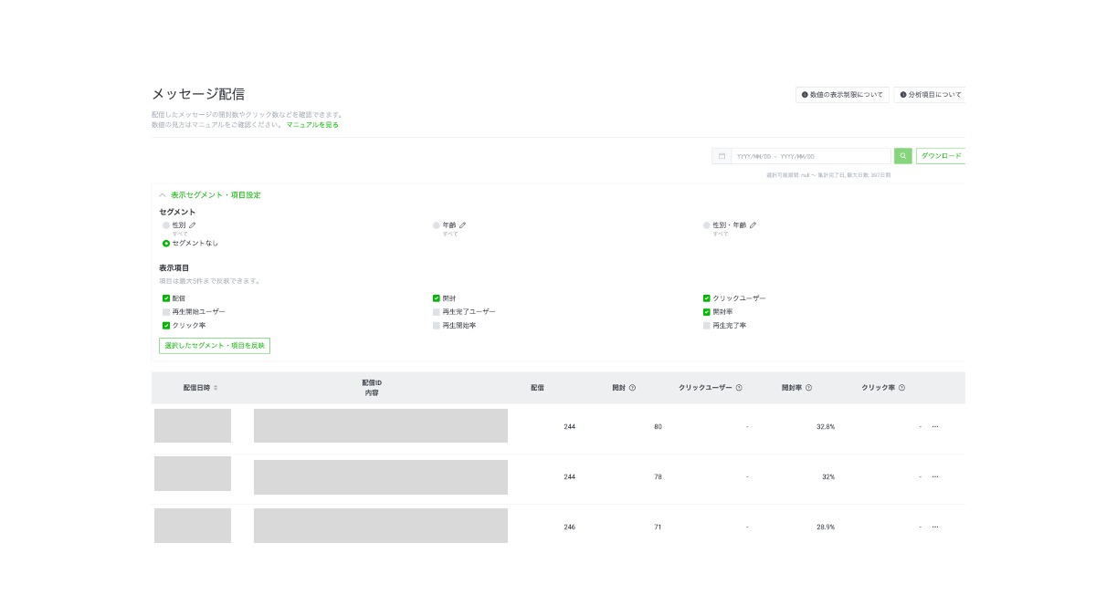Click the help icon beside クリック率 header
Image resolution: width=1096 pixels, height=616 pixels.
coord(901,388)
